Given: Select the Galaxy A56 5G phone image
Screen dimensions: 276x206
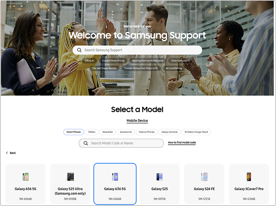Looking at the screenshot, I should [26, 177].
